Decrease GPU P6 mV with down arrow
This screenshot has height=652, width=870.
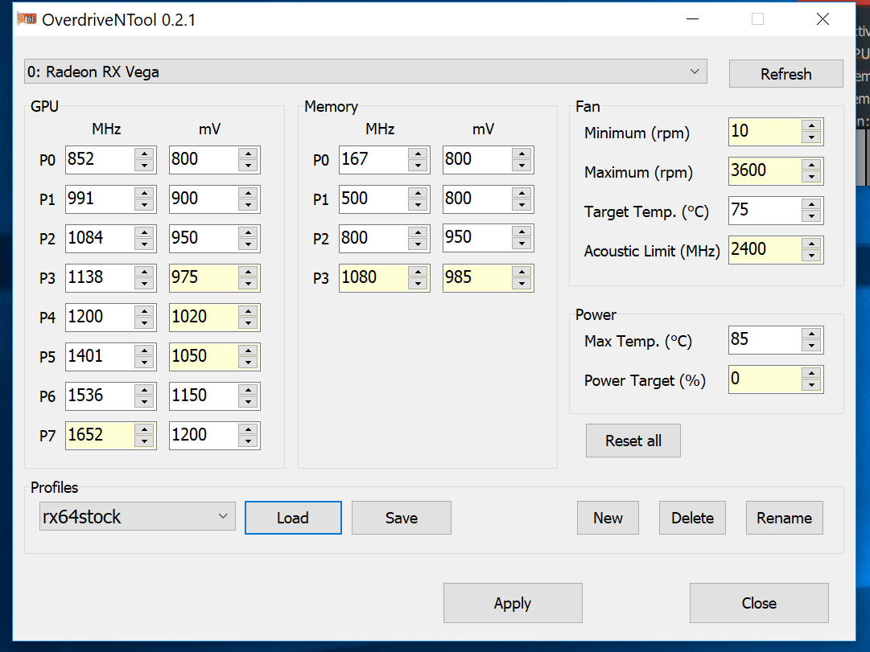coord(248,401)
